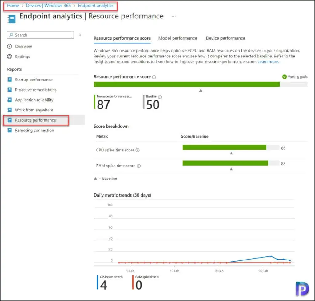Viewport: 315px width, 301px height.
Task: Click info icon for RAM spike time score
Action: coord(139,166)
